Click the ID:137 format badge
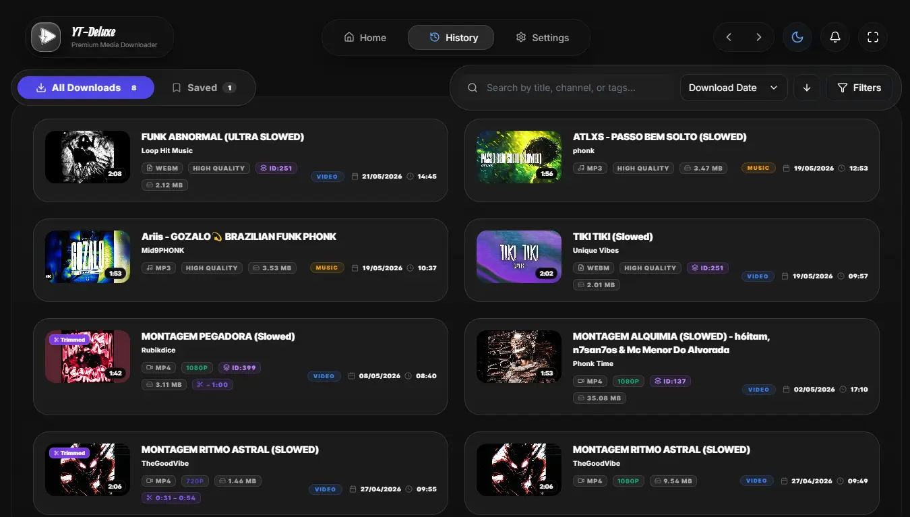The image size is (910, 517). (671, 382)
